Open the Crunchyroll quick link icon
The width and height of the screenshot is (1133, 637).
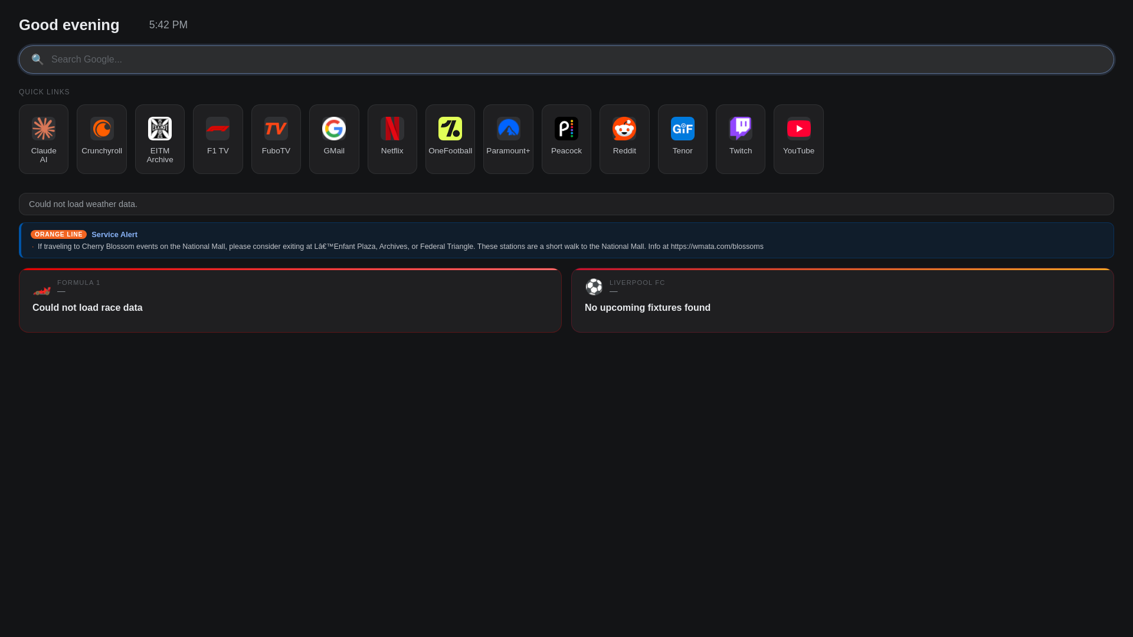click(x=102, y=129)
